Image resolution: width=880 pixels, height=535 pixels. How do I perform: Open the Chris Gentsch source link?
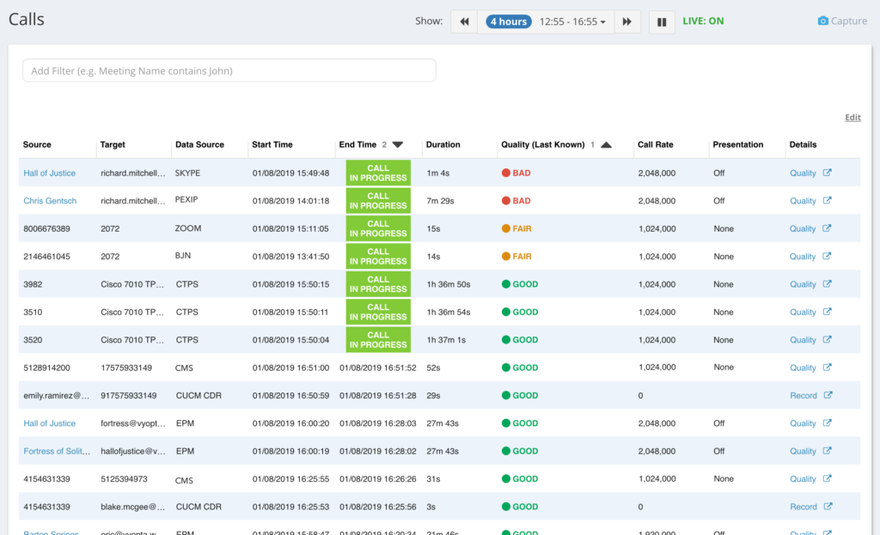50,201
